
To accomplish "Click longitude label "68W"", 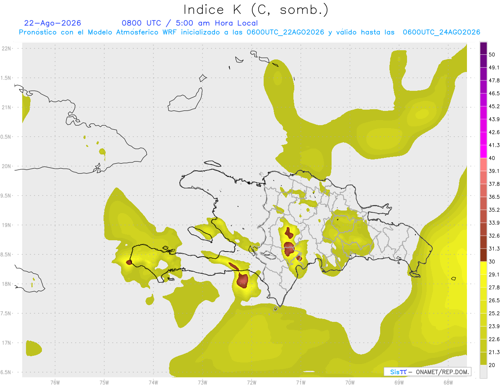I will [x=448, y=382].
